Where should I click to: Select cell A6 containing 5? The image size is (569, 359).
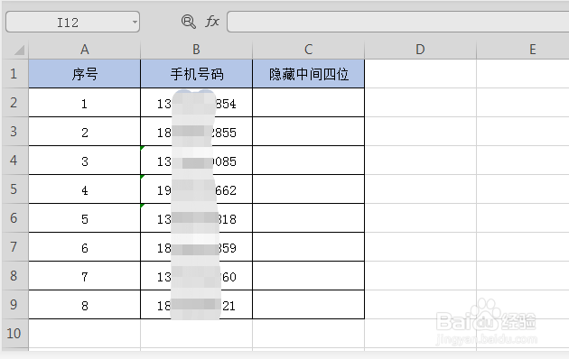point(85,218)
